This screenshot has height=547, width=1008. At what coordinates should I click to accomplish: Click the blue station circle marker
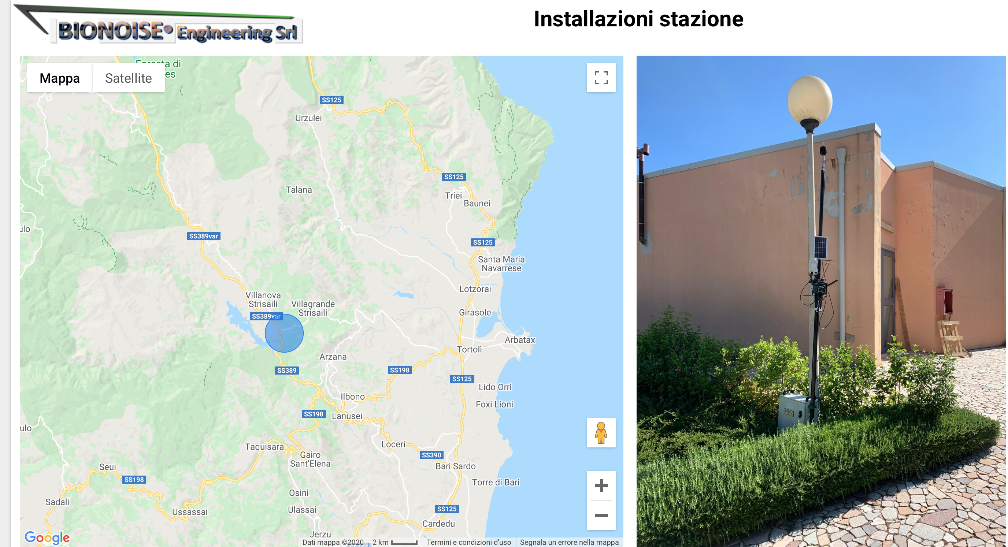pyautogui.click(x=284, y=333)
